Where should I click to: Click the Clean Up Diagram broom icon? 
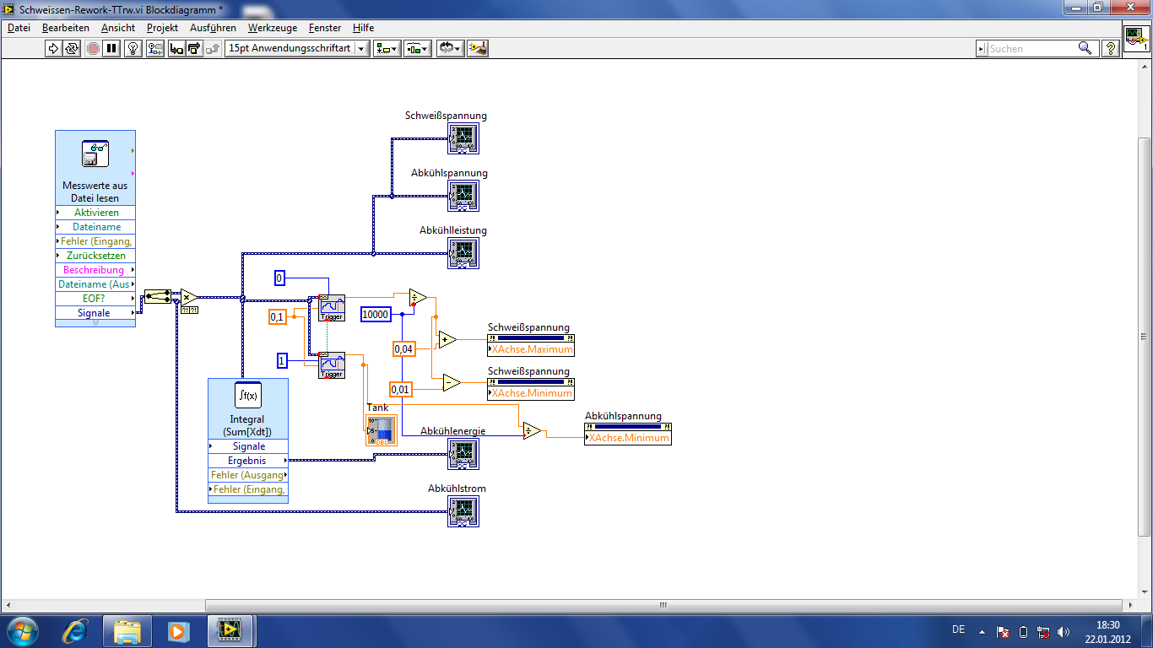[478, 48]
